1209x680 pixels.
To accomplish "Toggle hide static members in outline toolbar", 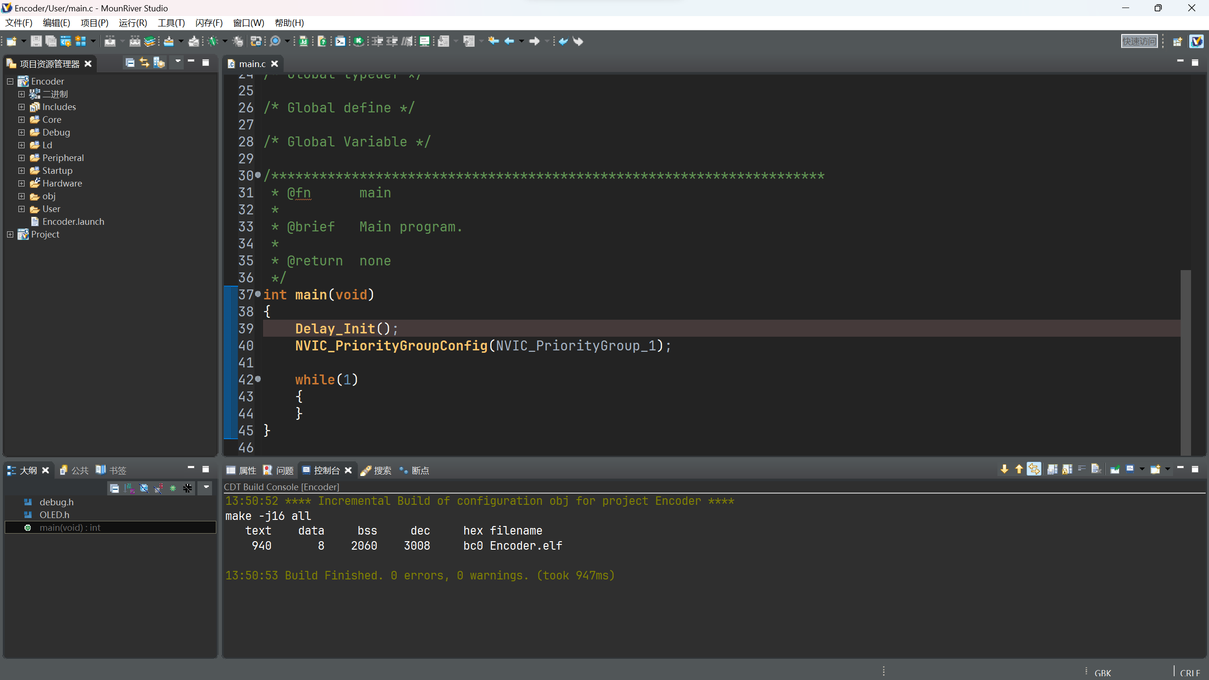I will point(158,488).
